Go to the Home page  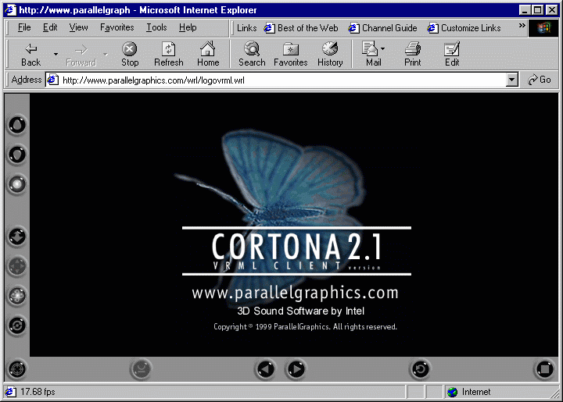(208, 55)
